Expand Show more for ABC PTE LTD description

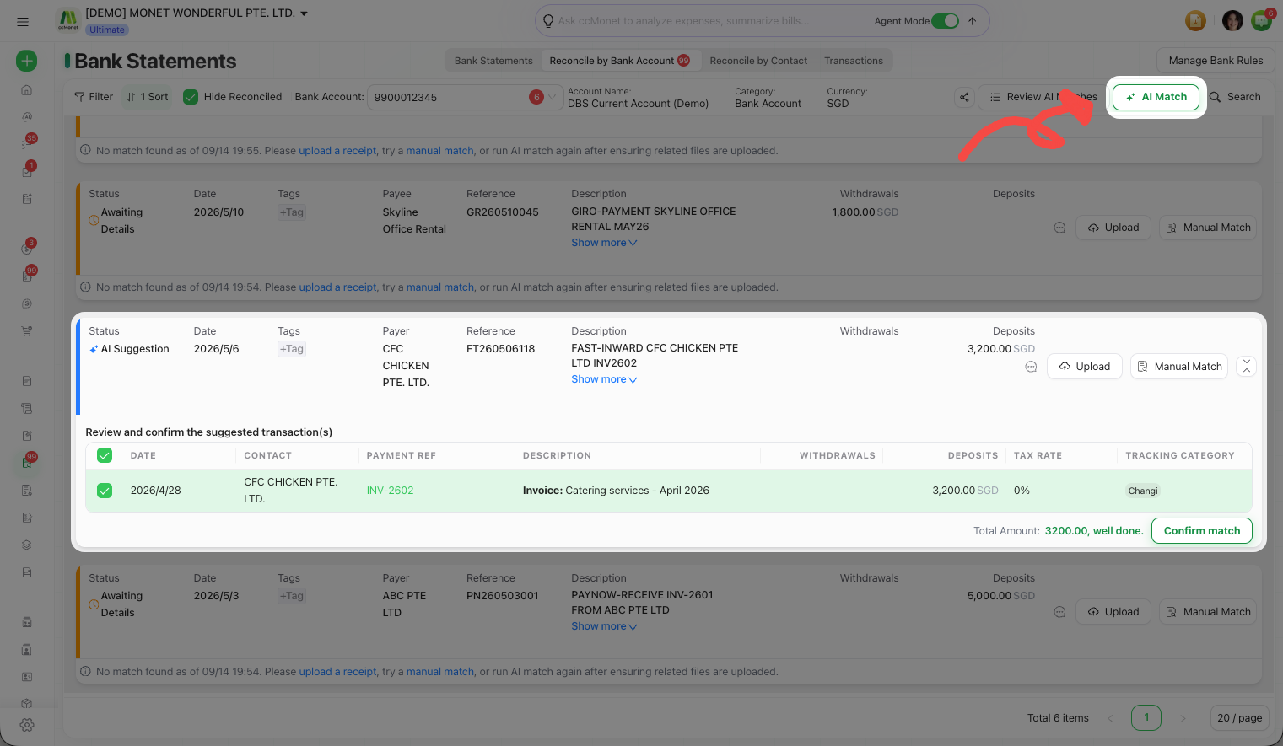604,626
